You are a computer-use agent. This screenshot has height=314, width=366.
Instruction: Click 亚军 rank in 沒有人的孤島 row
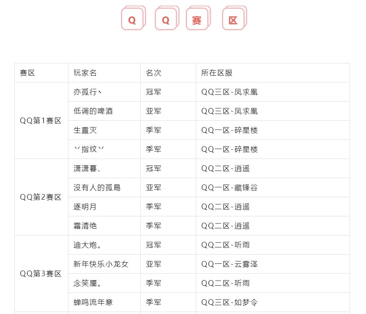(154, 188)
